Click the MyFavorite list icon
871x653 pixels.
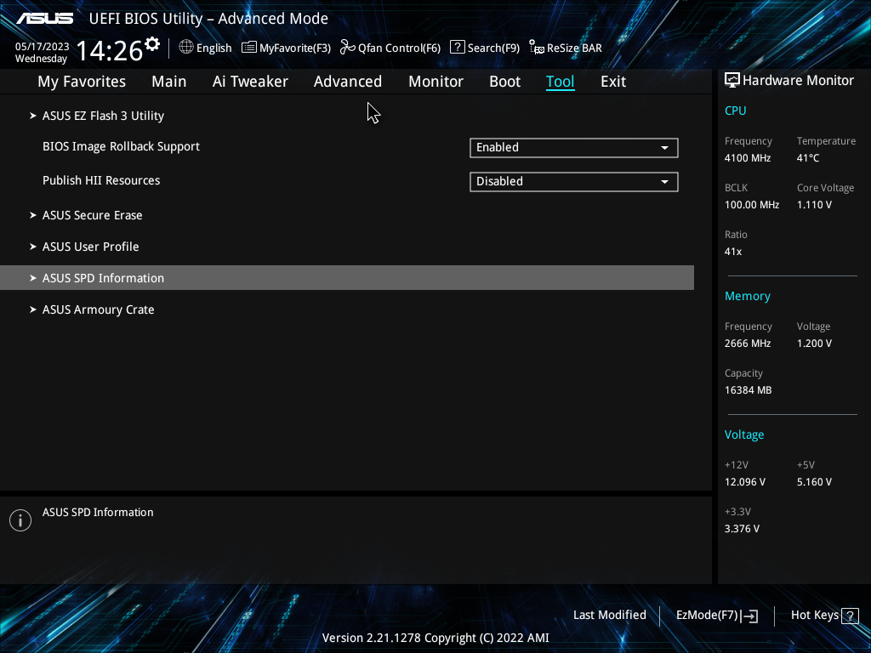[x=249, y=48]
